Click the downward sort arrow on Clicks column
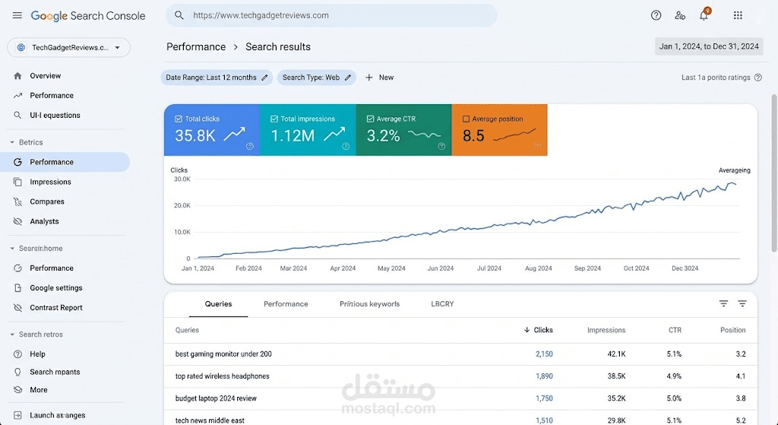This screenshot has height=425, width=778. (527, 330)
